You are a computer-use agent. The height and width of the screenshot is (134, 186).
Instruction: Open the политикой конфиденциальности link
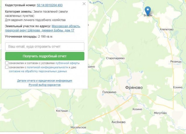click(x=47, y=67)
